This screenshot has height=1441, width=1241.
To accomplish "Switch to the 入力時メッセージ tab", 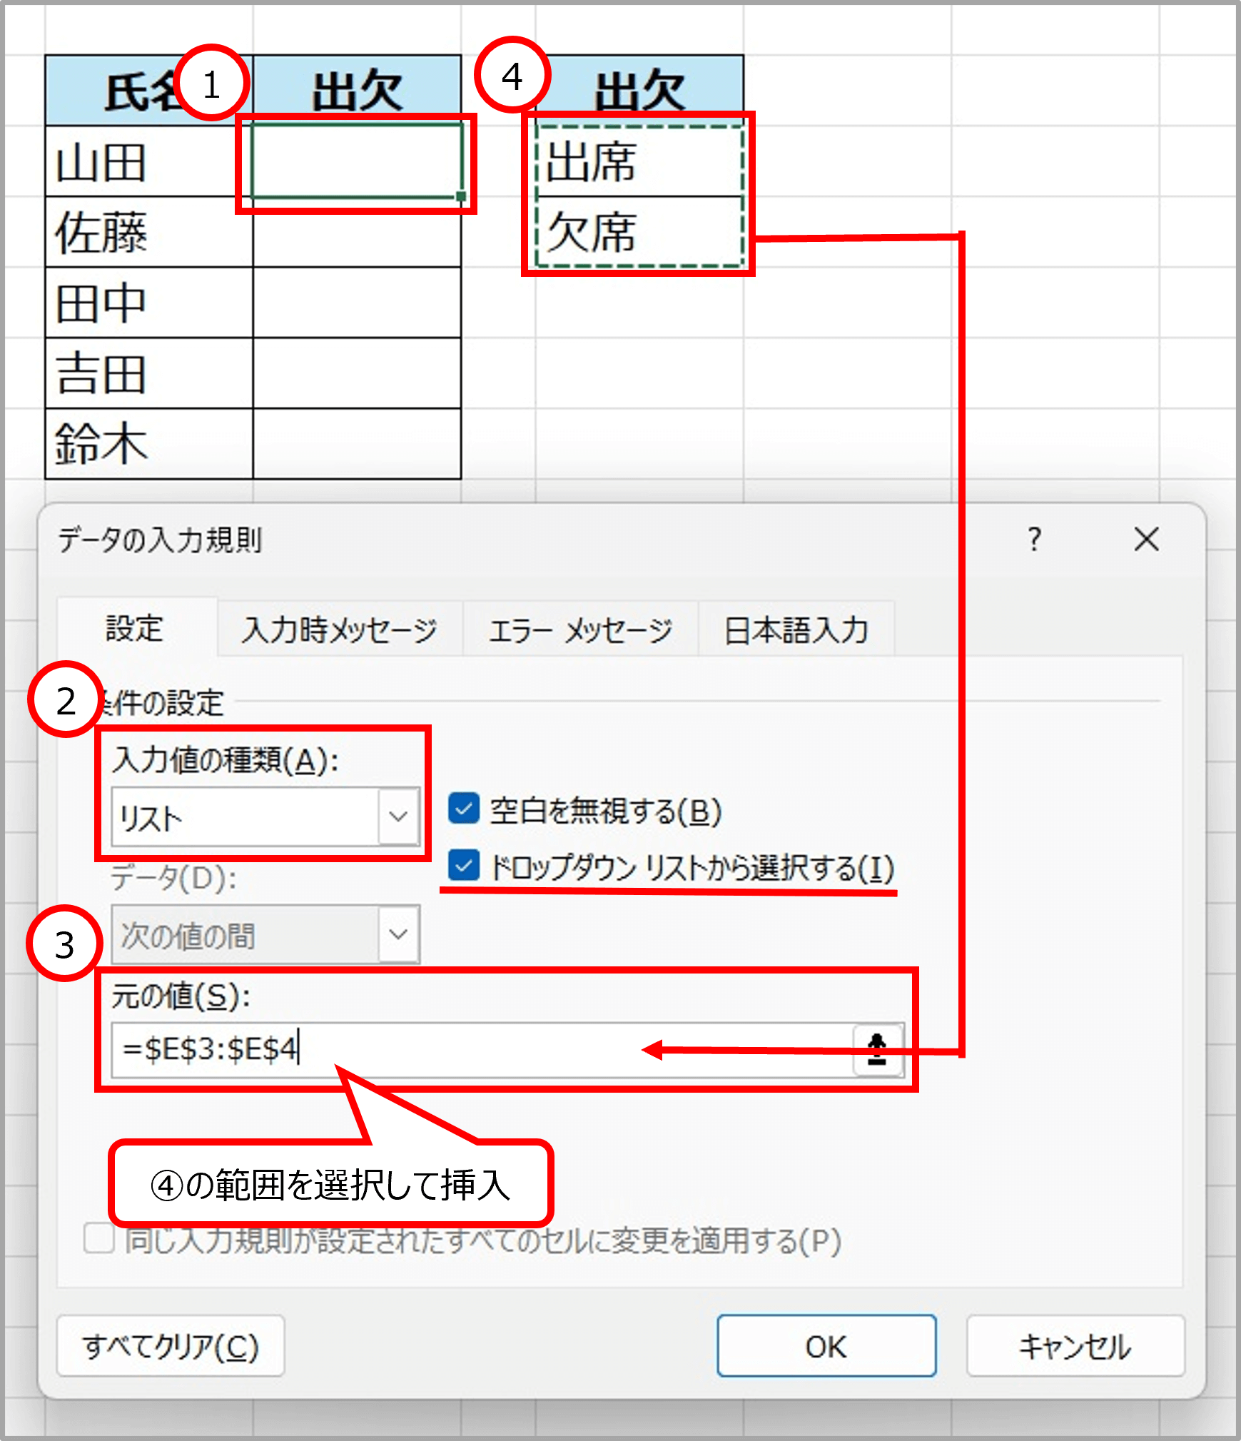I will point(339,629).
